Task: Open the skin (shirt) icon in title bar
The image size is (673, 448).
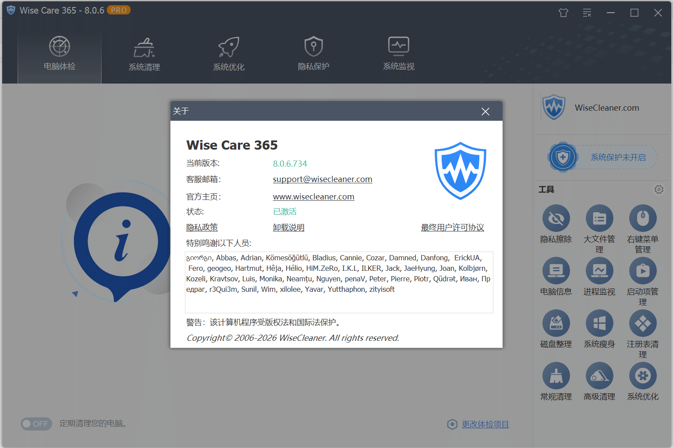Action: (563, 13)
